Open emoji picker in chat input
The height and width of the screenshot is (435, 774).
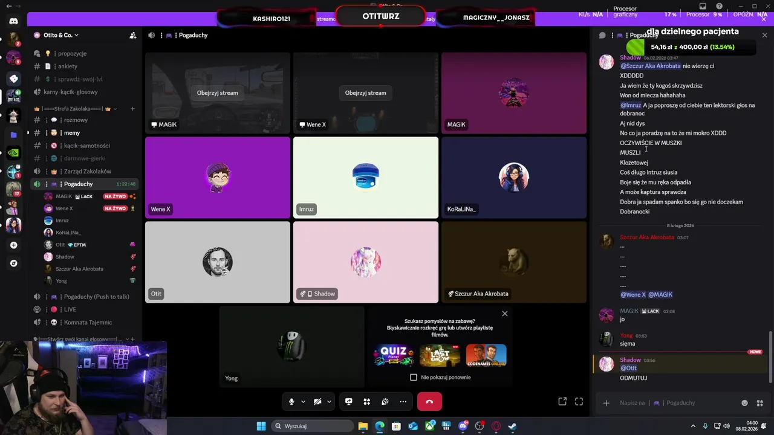744,403
